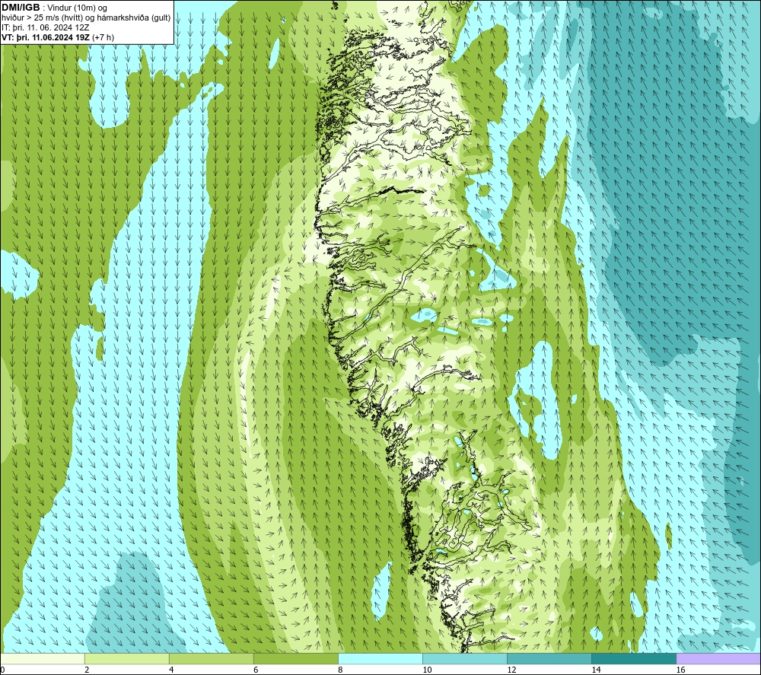Click the pale 0–2 m/s legend swatch

pos(42,659)
